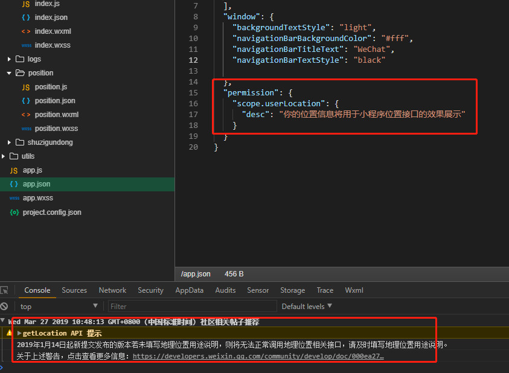509x373 pixels.
Task: Switch to the Console tab
Action: [x=37, y=290]
